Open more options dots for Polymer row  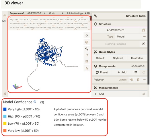point(145,80)
